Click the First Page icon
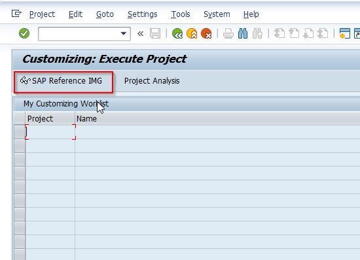360x260 pixels. tap(279, 34)
